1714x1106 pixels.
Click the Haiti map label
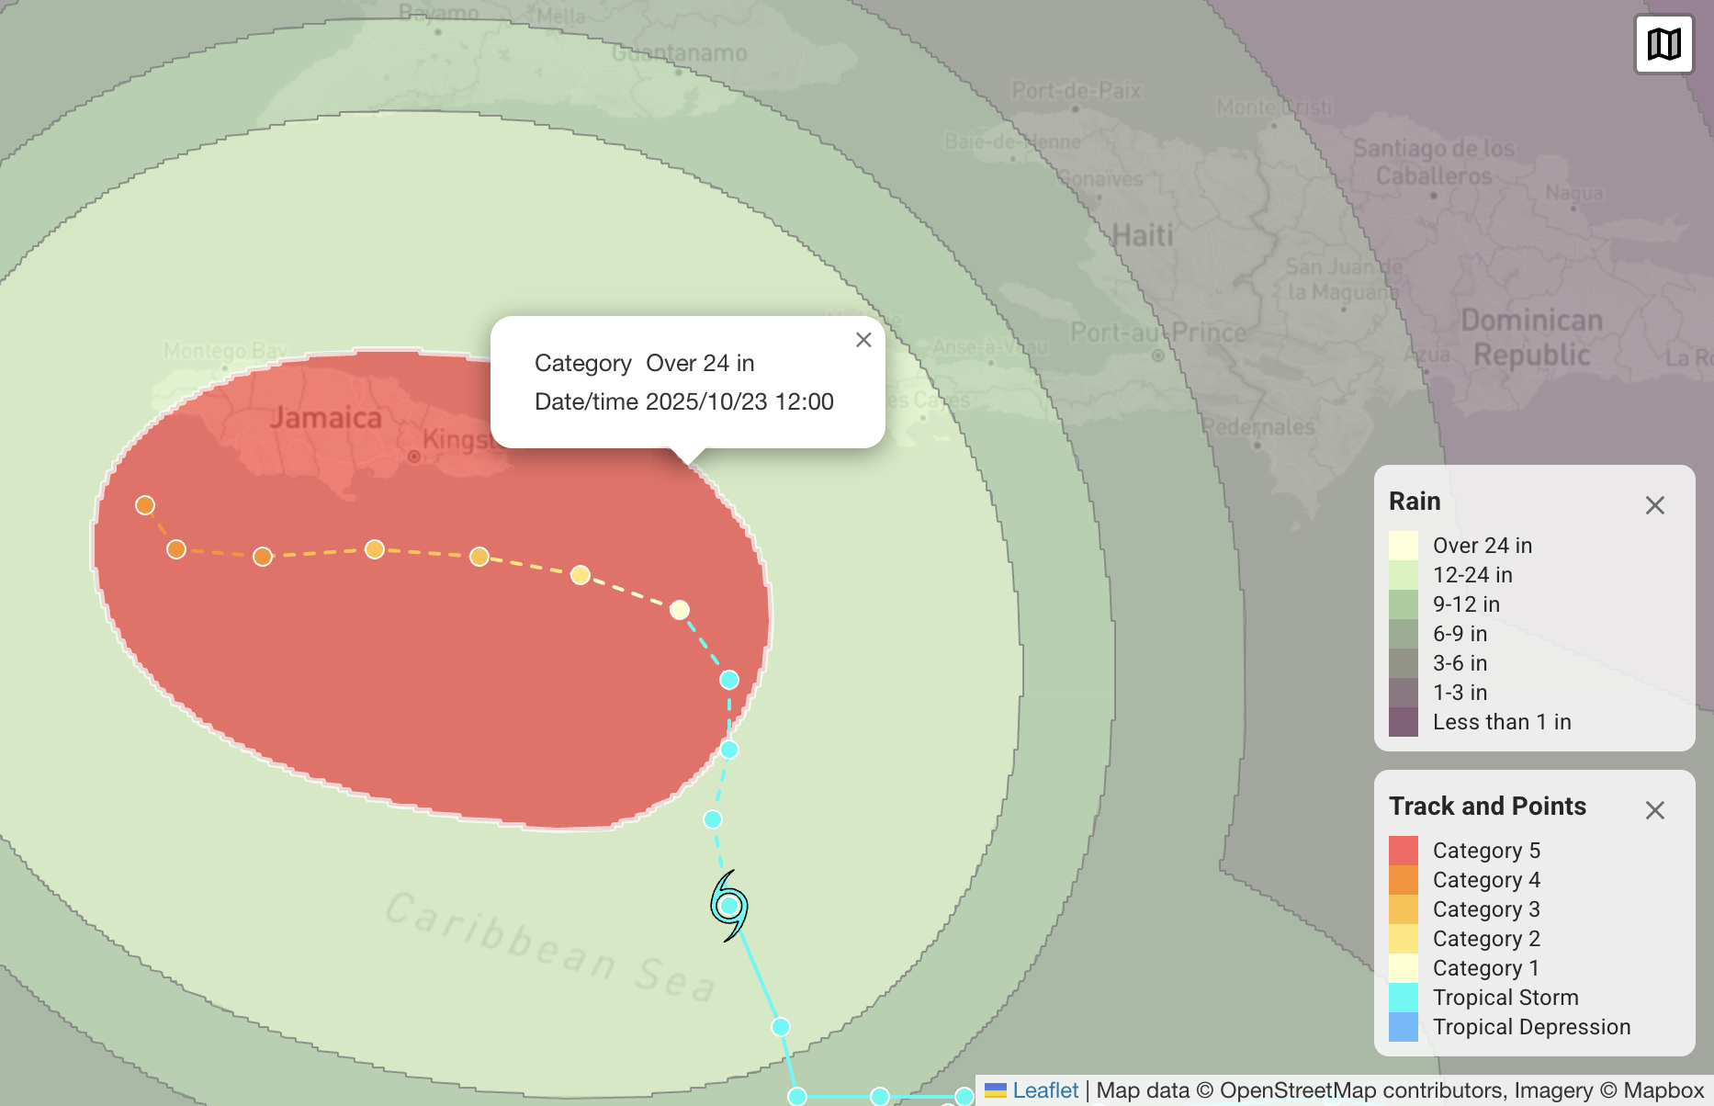pyautogui.click(x=1143, y=236)
